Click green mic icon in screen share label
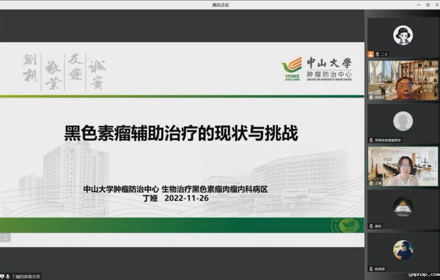 point(7,277)
